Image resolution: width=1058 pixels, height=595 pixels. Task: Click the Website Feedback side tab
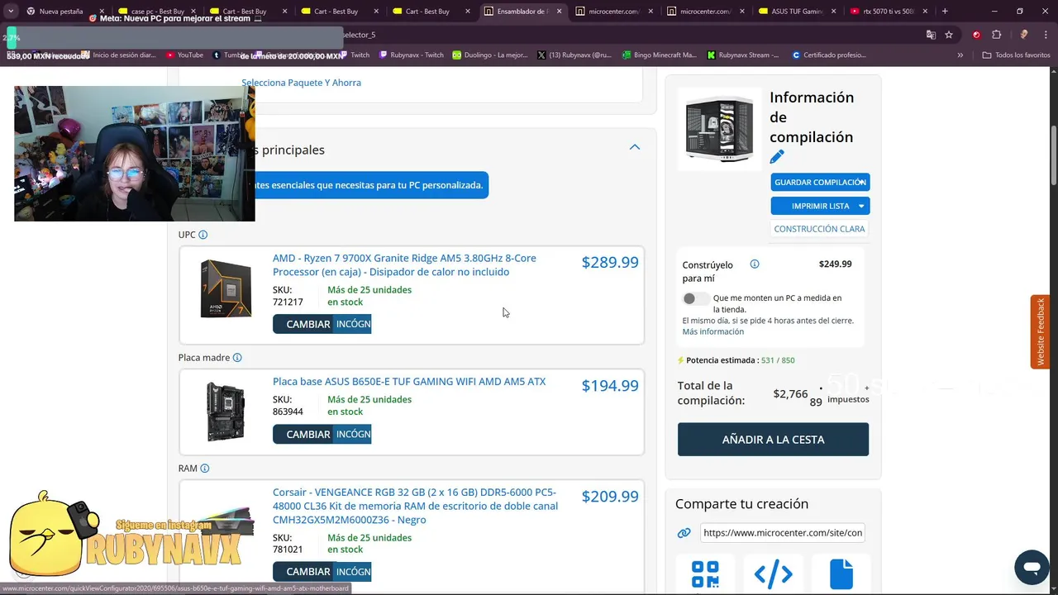1041,332
